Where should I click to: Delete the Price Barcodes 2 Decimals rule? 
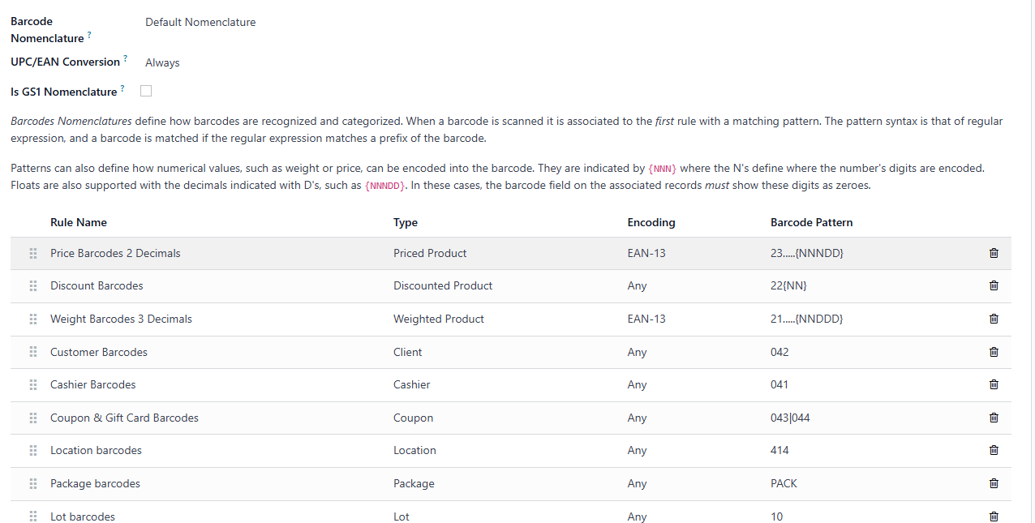994,253
